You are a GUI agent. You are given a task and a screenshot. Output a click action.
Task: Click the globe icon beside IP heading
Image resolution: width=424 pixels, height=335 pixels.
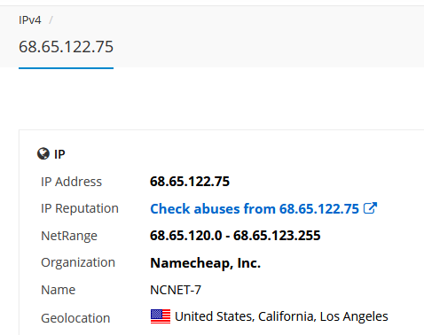coord(43,153)
